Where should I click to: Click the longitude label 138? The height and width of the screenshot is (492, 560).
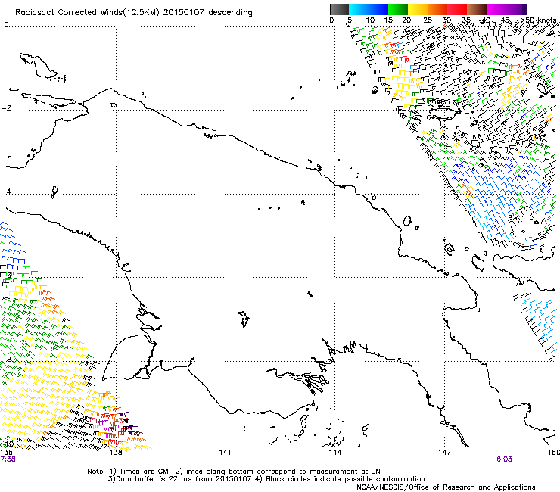pos(116,453)
